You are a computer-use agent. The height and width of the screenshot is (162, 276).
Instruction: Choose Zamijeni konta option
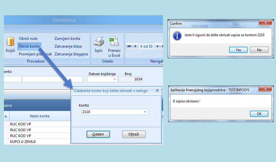tap(67, 39)
